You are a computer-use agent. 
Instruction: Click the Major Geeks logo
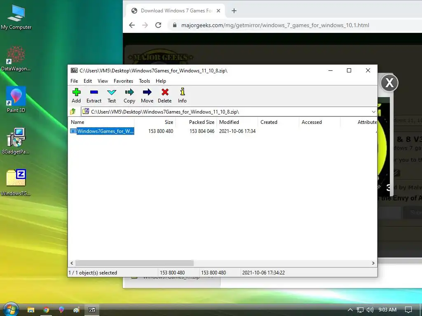160,57
